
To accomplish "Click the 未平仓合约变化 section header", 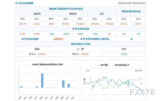I will [x=80, y=29].
